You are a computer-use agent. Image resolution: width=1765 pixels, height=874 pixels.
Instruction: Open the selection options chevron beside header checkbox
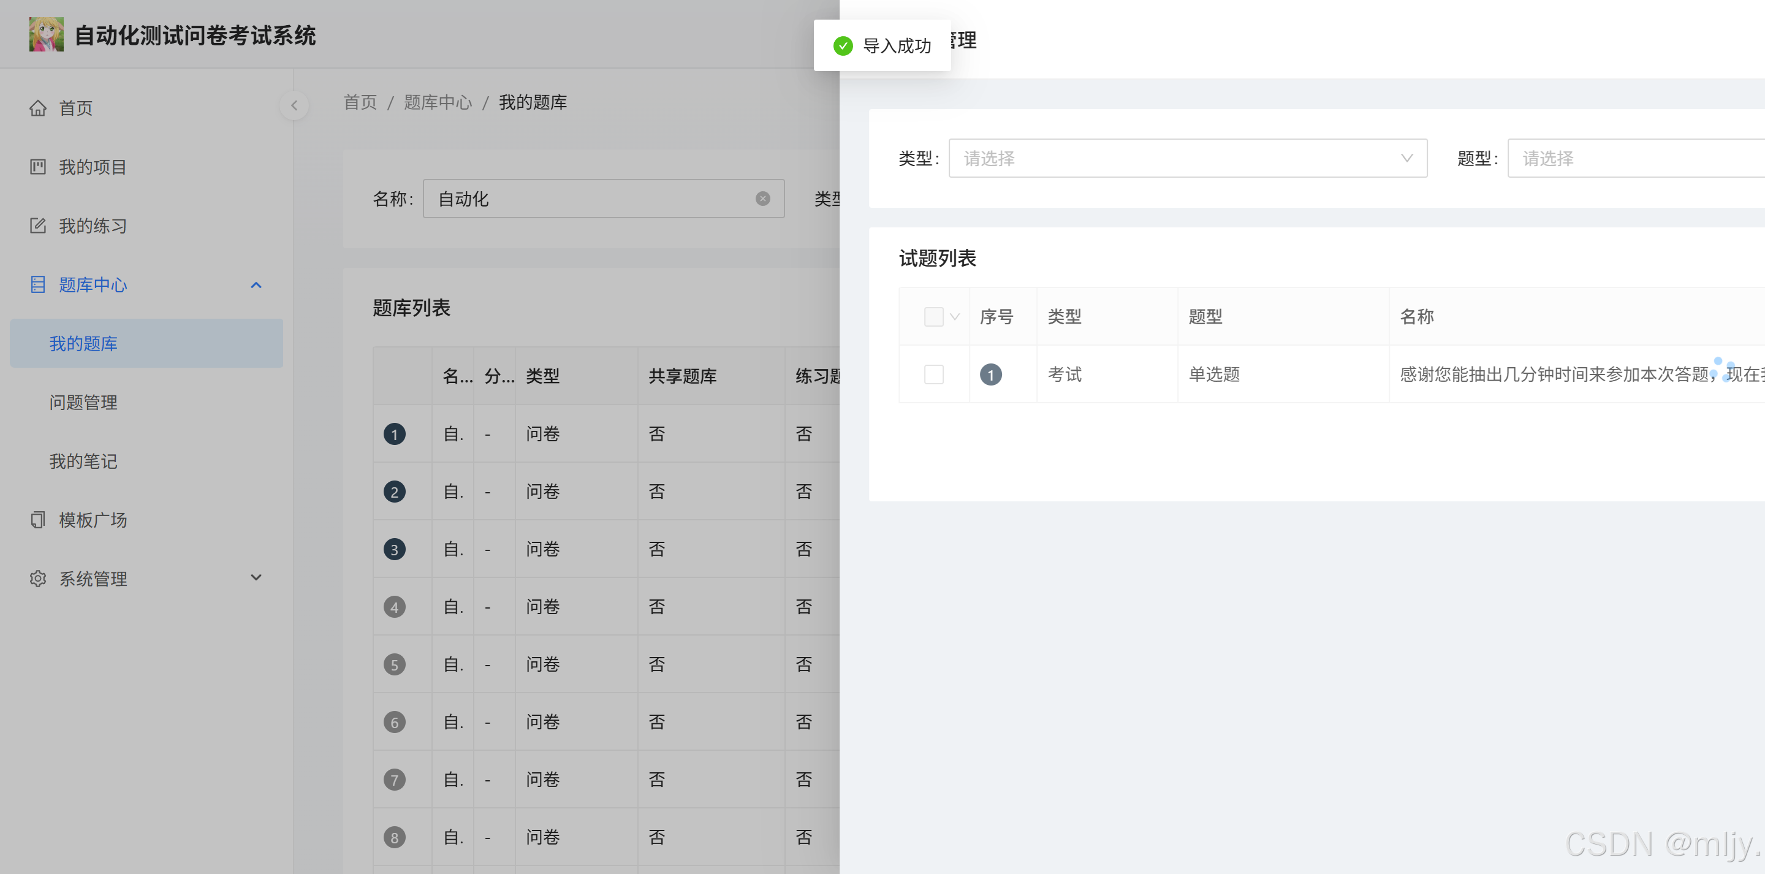(x=954, y=317)
